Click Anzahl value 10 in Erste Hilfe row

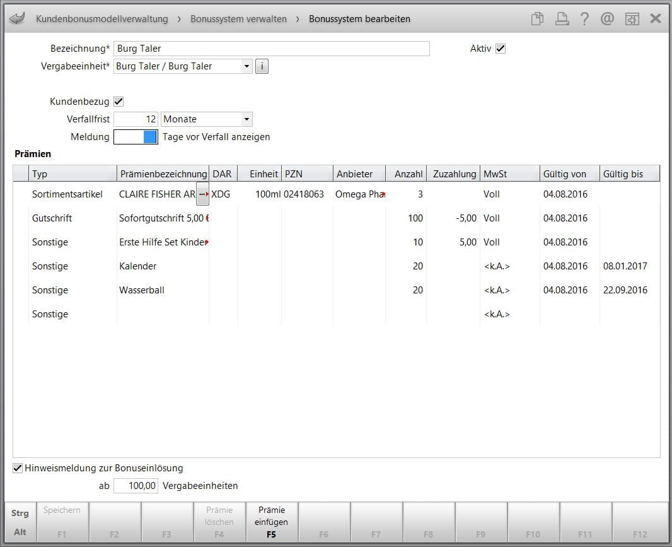418,242
